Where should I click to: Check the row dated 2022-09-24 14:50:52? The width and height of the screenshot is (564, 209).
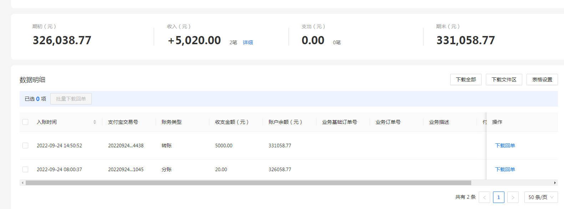click(25, 146)
